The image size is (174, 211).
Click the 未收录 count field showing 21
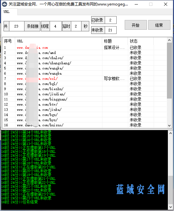(x=111, y=30)
